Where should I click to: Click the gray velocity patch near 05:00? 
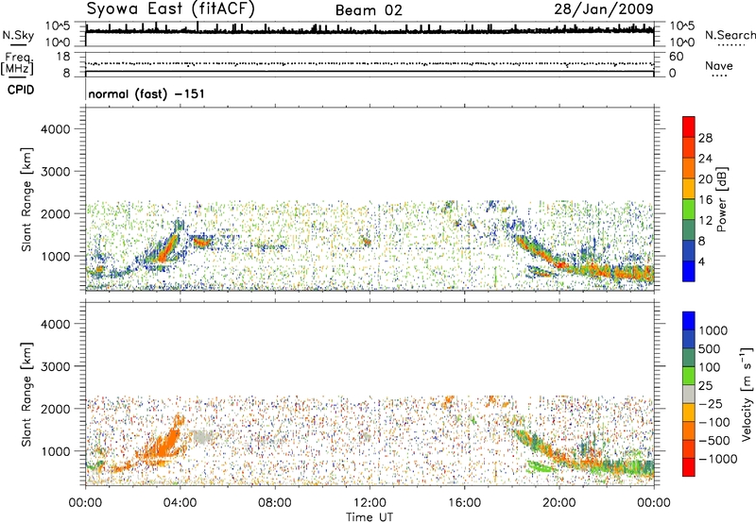[202, 437]
